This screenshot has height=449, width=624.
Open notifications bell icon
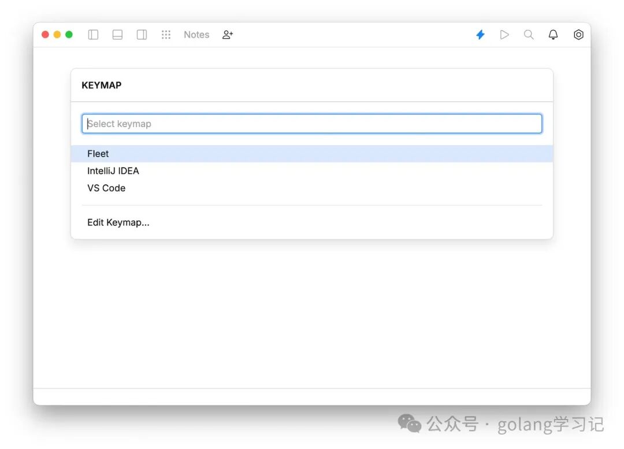coord(553,35)
